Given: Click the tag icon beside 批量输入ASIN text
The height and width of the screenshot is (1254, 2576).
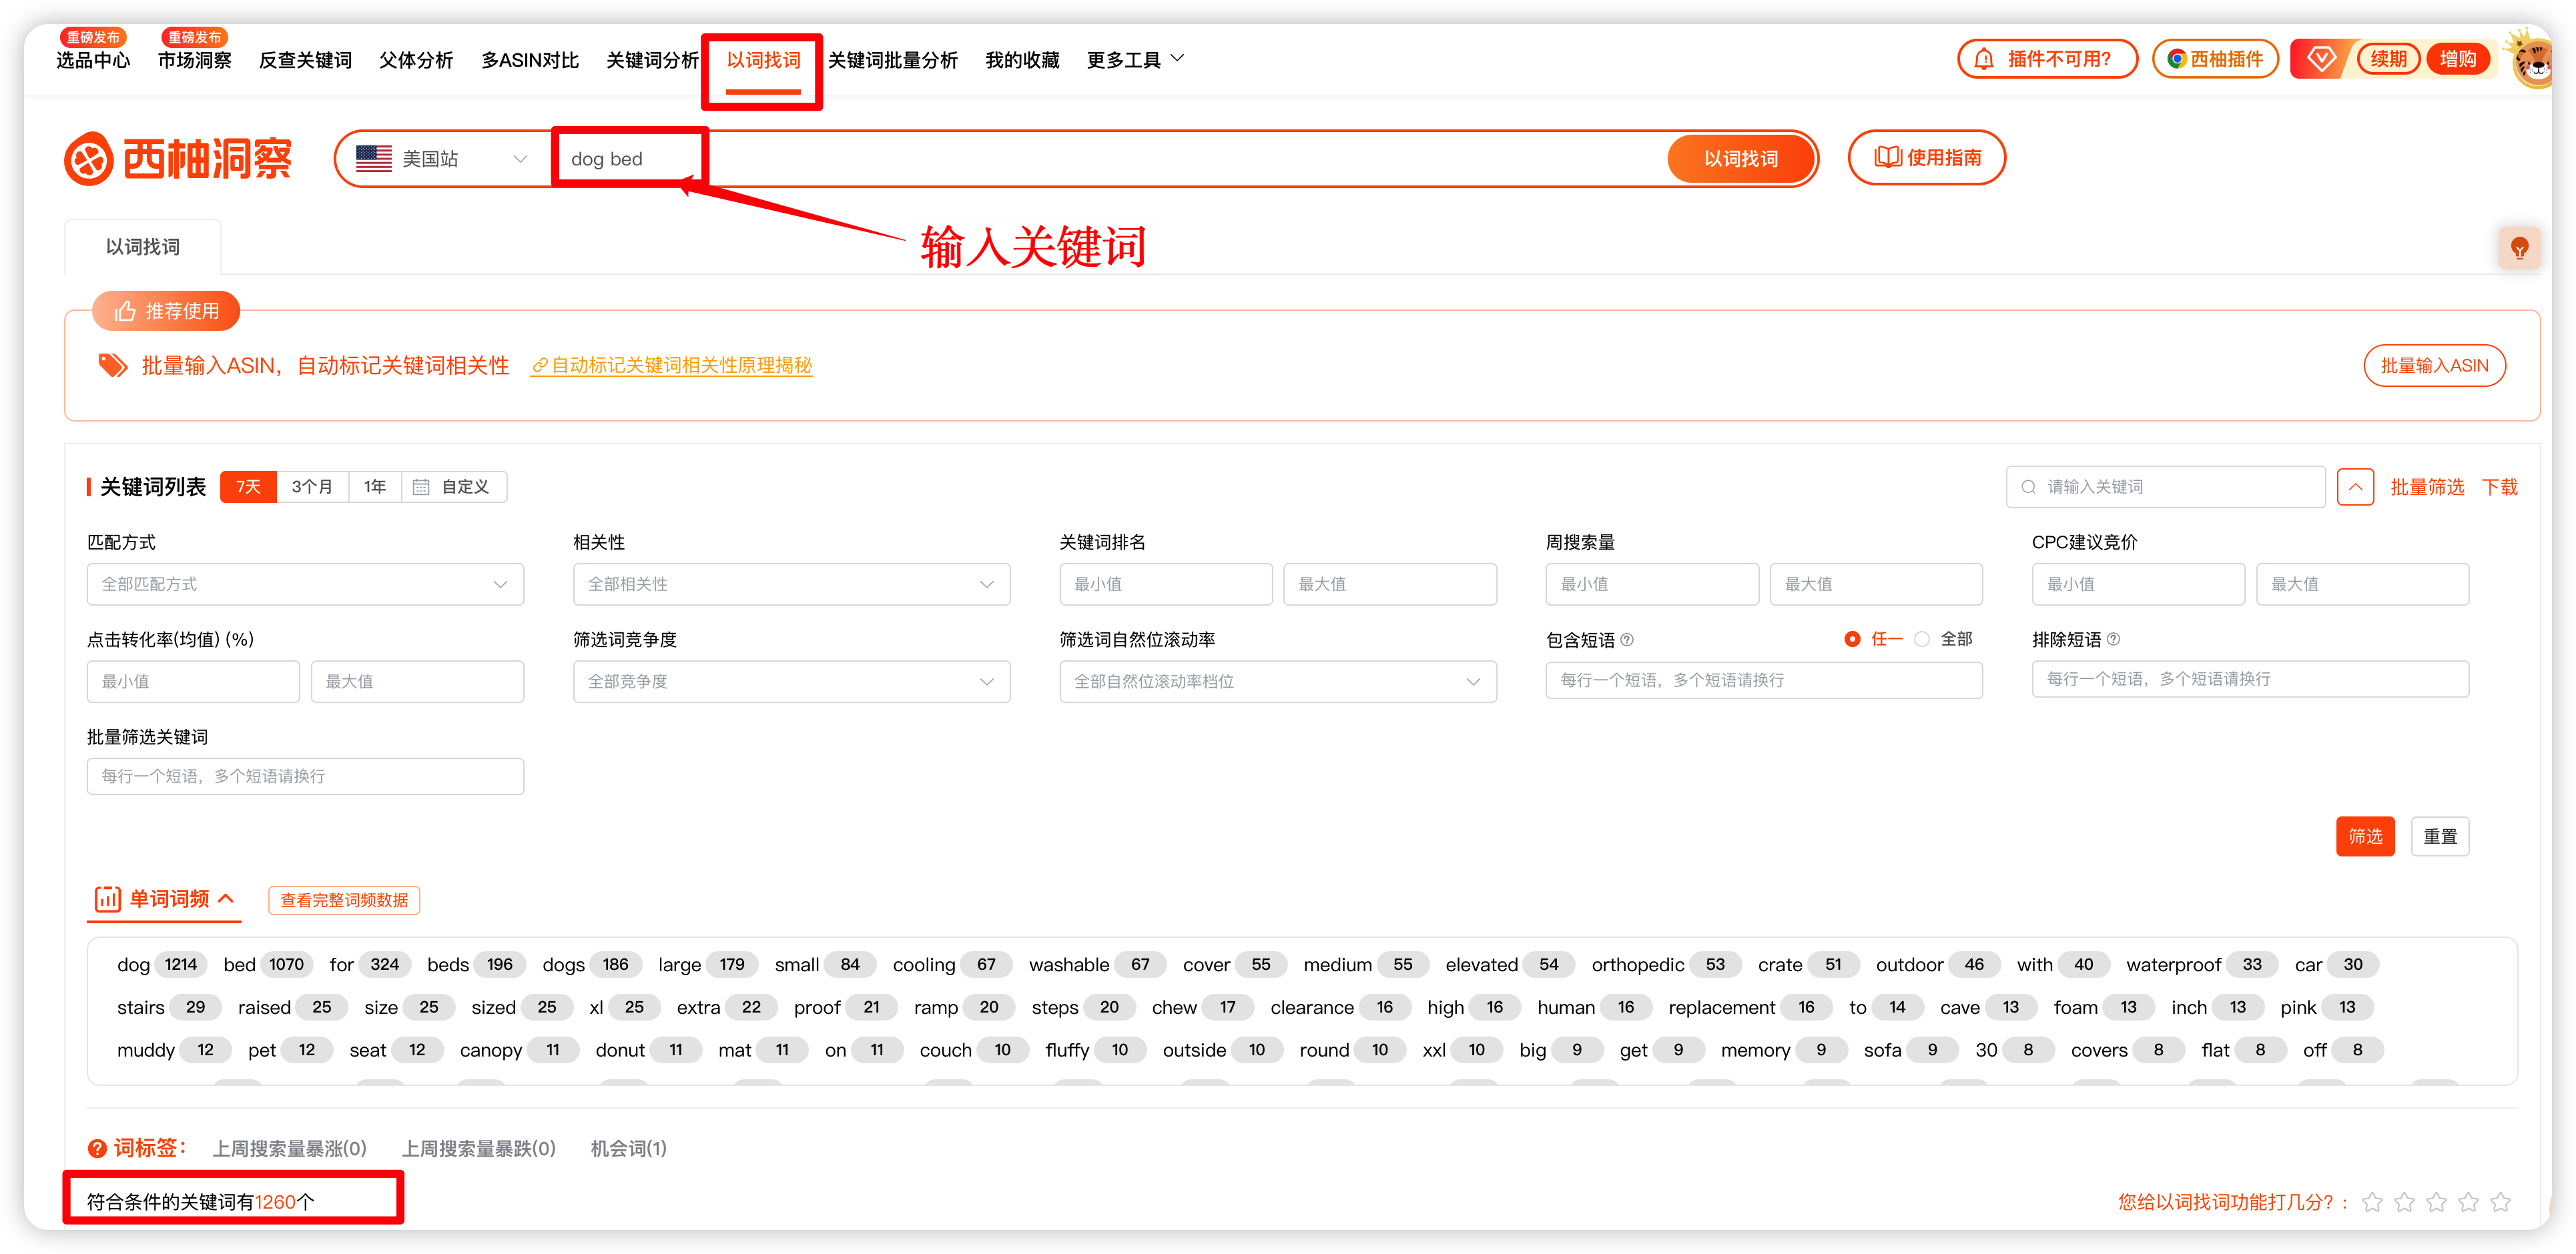Looking at the screenshot, I should (x=112, y=366).
